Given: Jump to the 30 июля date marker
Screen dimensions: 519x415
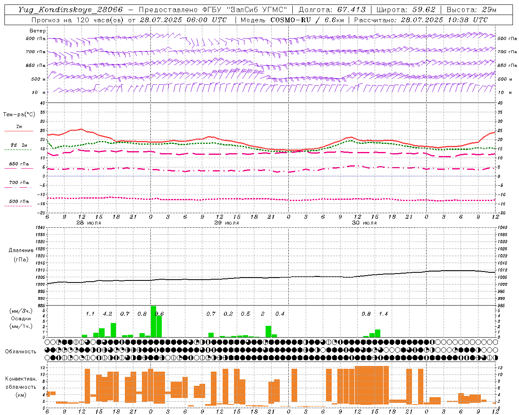Looking at the screenshot, I should [364, 223].
